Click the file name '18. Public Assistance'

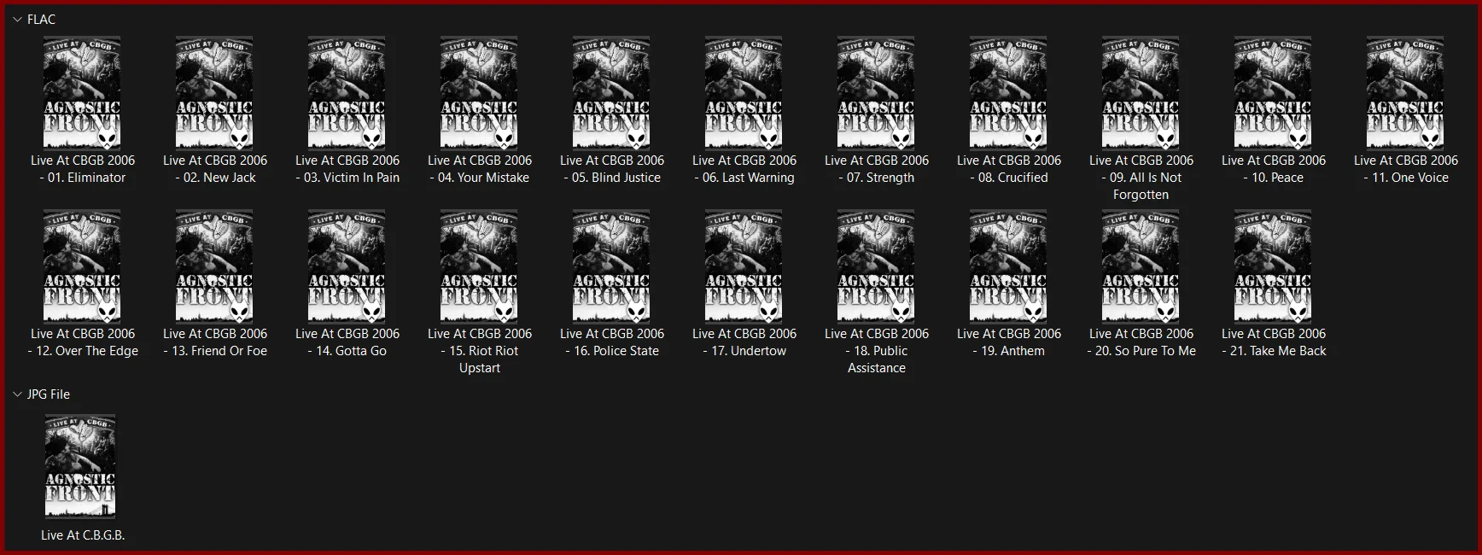[x=877, y=351]
